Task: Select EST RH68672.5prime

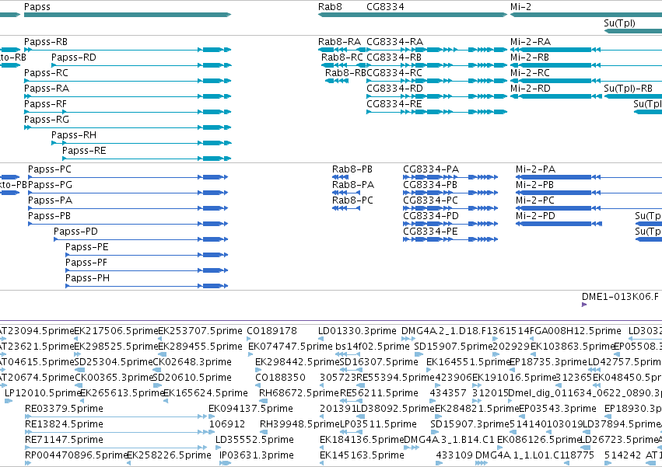Action: pyautogui.click(x=299, y=393)
